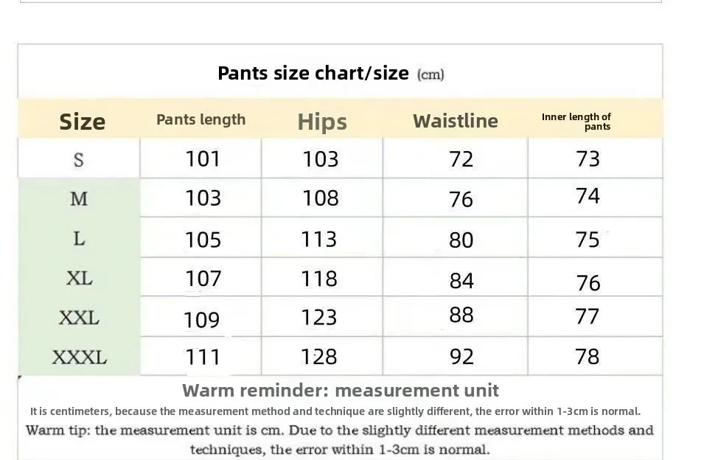Click the Inner length of pants header
718x460 pixels.
pos(576,122)
